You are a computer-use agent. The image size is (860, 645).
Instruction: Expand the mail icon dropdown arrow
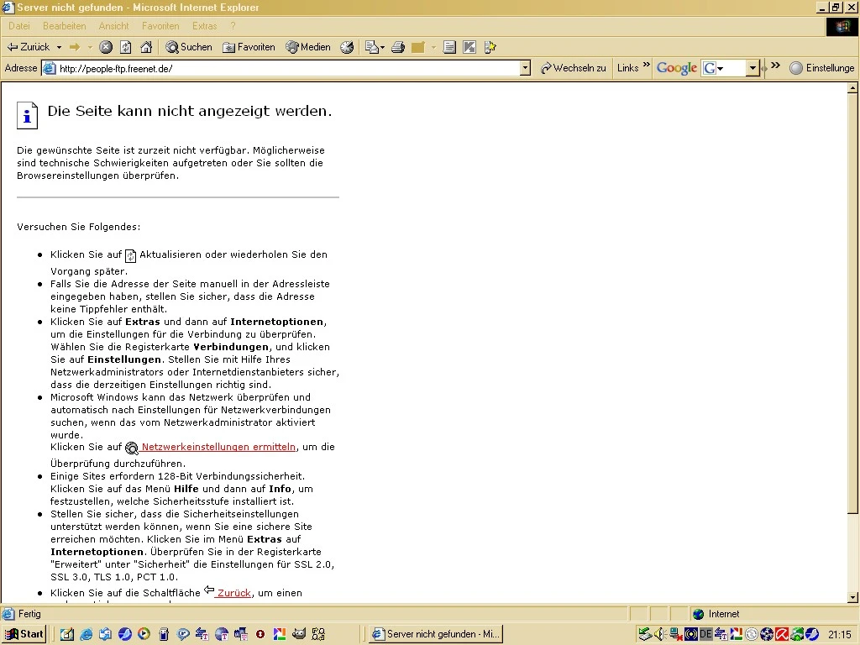[x=382, y=47]
